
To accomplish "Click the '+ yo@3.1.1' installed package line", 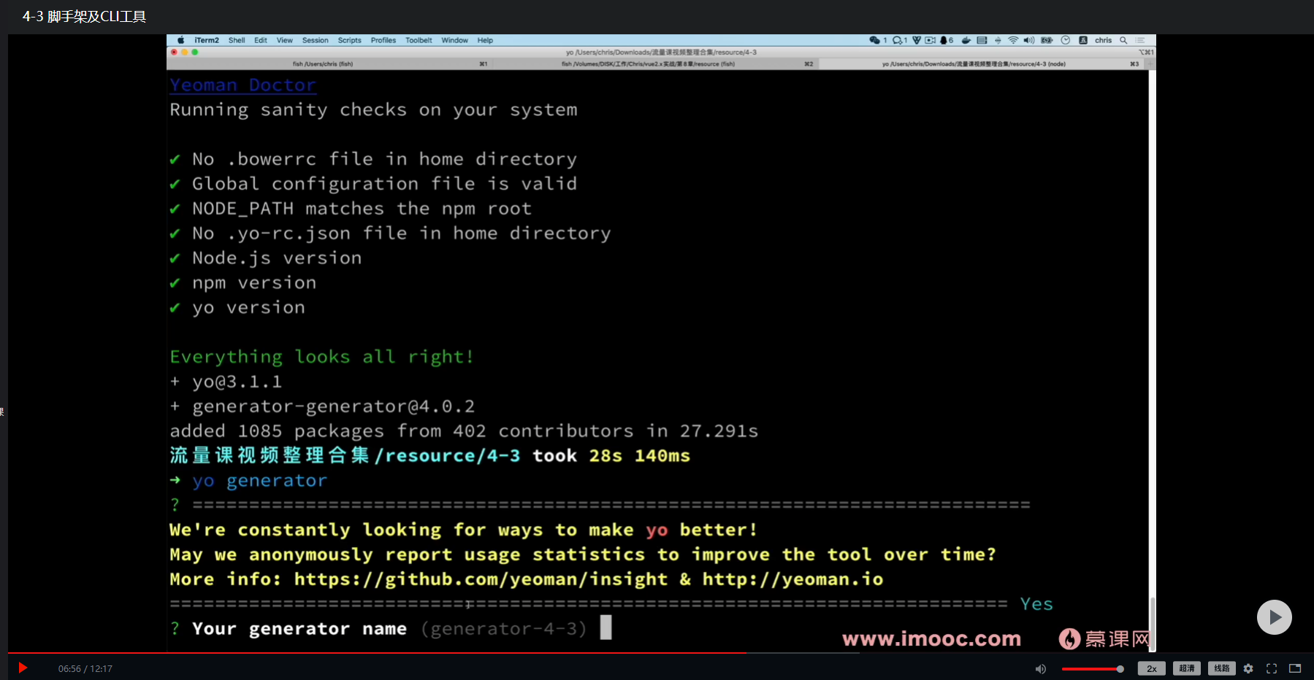I will (x=226, y=382).
